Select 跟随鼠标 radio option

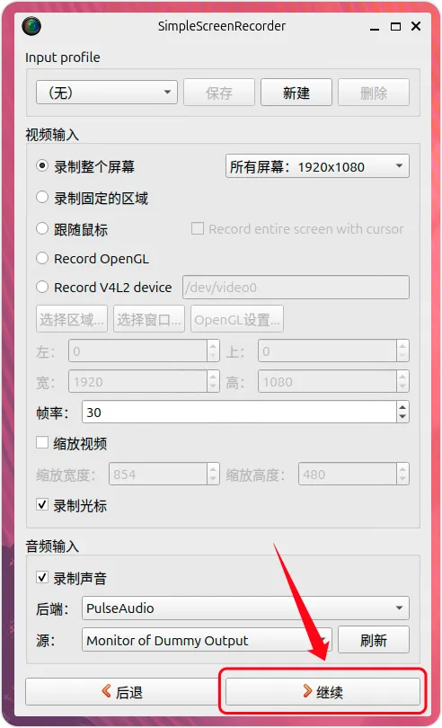point(42,228)
